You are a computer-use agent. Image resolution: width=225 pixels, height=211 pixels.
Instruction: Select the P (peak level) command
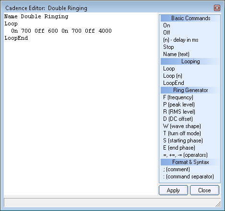point(179,105)
